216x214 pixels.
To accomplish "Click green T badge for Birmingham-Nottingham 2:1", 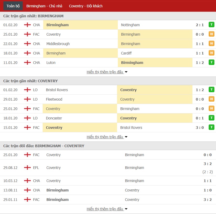I will [x=211, y=25].
